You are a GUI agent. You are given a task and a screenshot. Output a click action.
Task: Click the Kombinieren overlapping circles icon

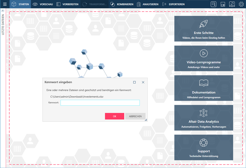112,4
